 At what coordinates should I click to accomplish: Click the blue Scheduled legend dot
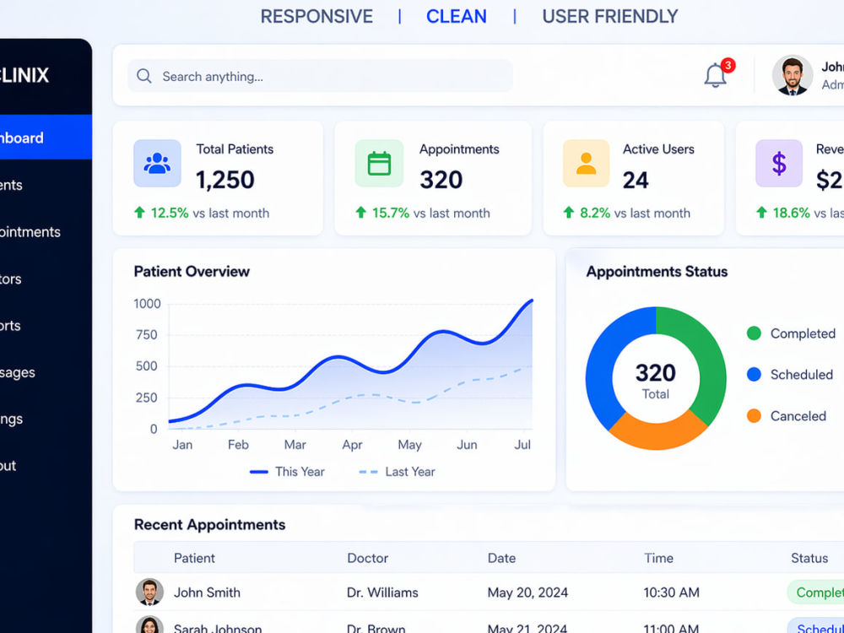pos(754,375)
